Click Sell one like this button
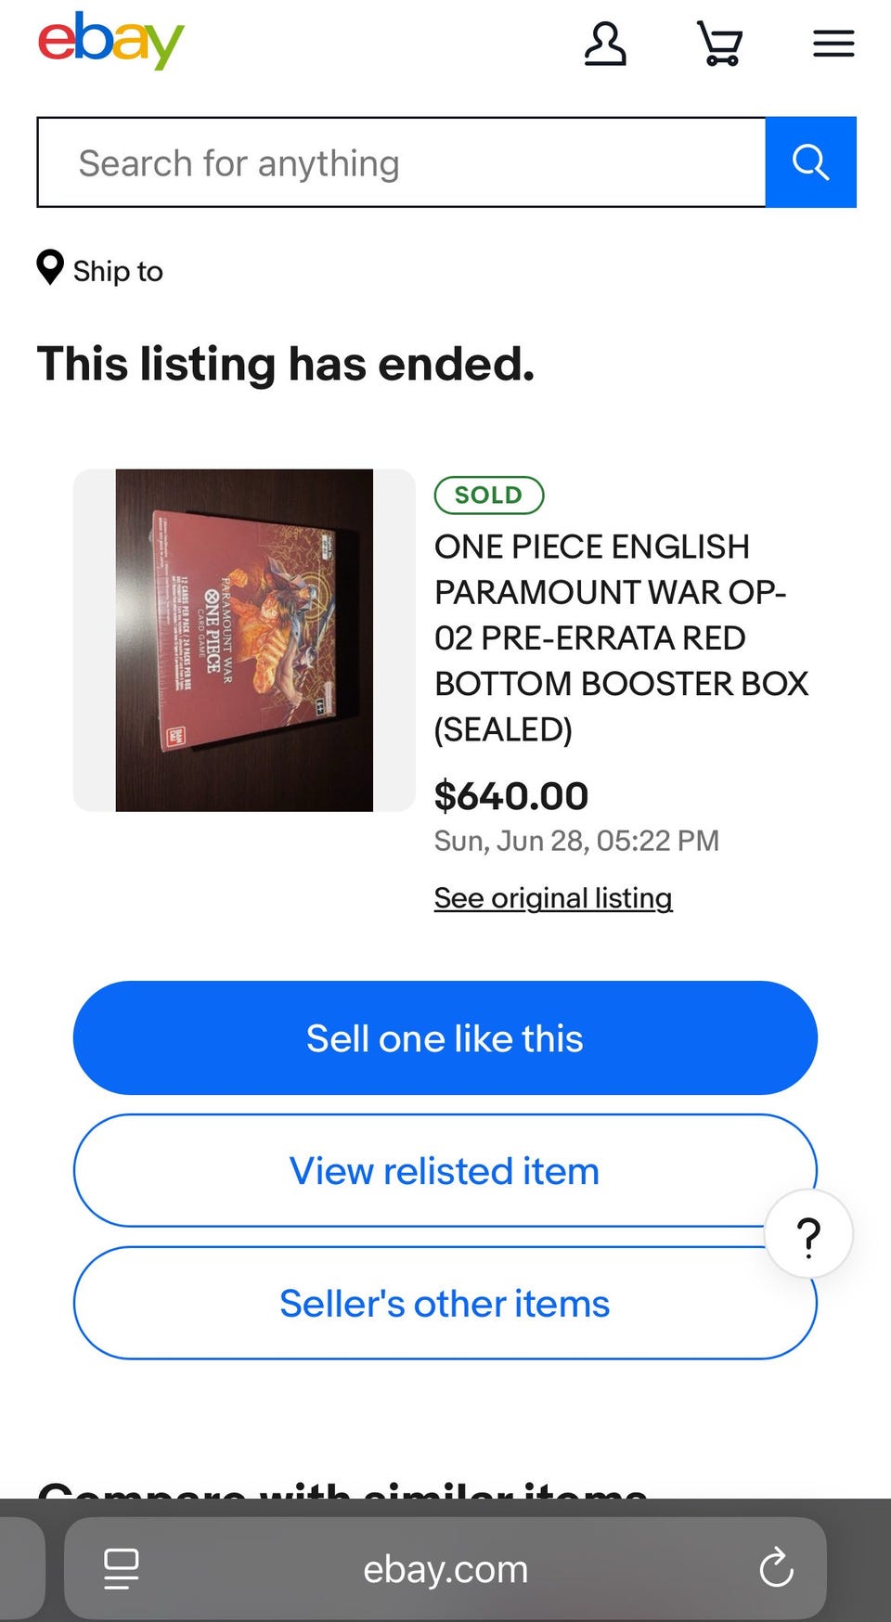 [445, 1037]
